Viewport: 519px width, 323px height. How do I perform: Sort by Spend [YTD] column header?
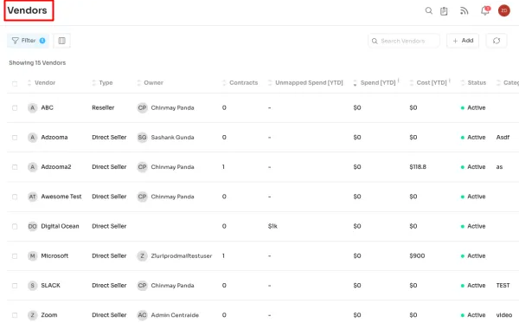point(375,83)
